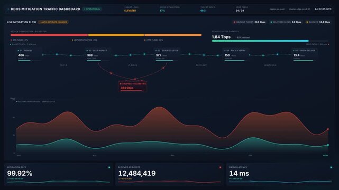The height and width of the screenshot is (190, 339).
Task: Click the HTTP FLOOD legend label
Action: click(x=154, y=40)
